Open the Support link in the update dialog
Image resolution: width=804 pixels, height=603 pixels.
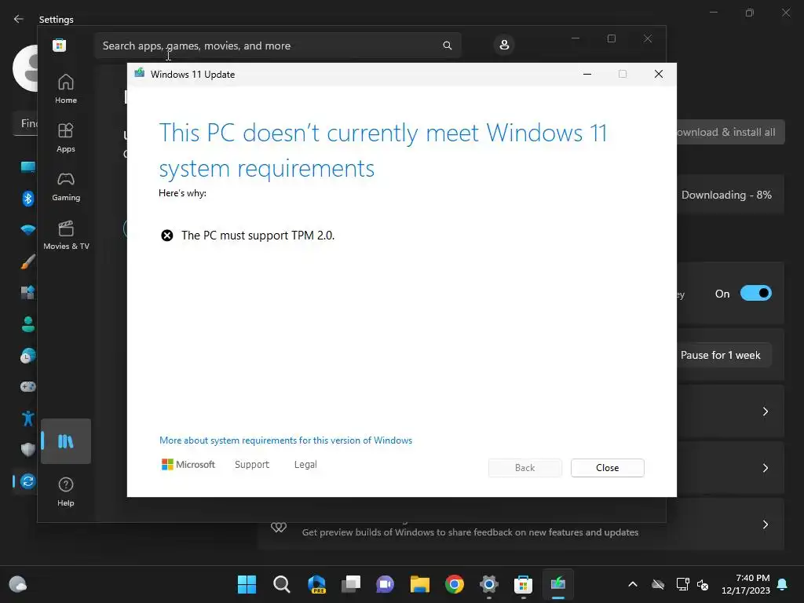(x=252, y=465)
